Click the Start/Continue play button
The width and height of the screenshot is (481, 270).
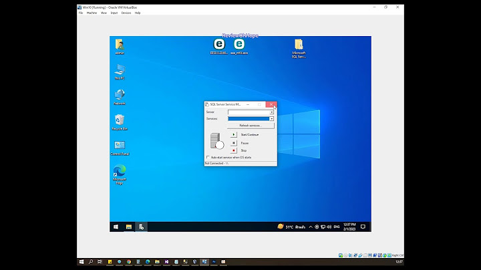tap(233, 134)
